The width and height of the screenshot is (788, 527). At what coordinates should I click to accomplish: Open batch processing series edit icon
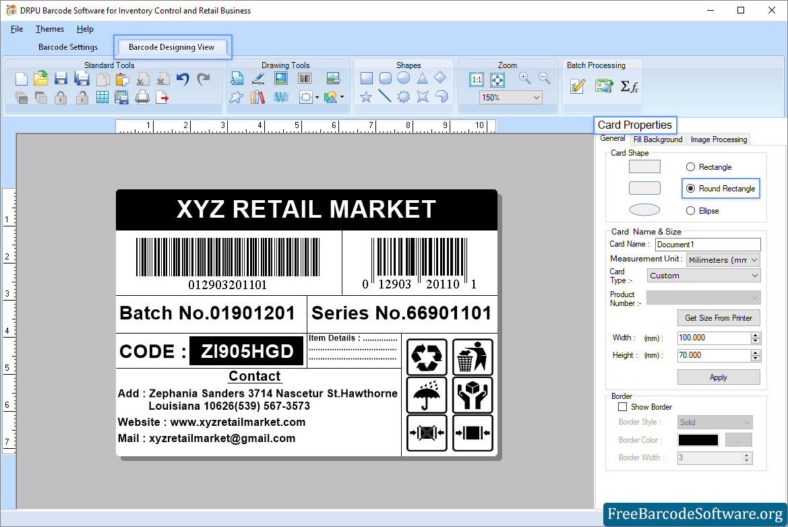(578, 86)
